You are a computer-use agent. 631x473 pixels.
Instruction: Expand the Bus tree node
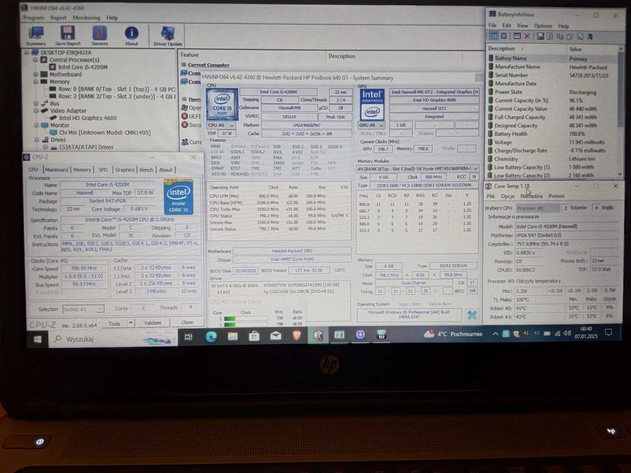pos(36,103)
